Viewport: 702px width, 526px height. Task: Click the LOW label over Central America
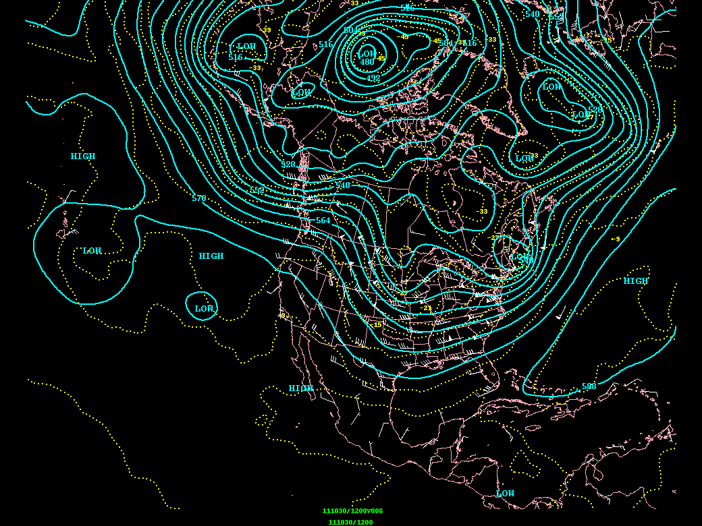tap(505, 494)
